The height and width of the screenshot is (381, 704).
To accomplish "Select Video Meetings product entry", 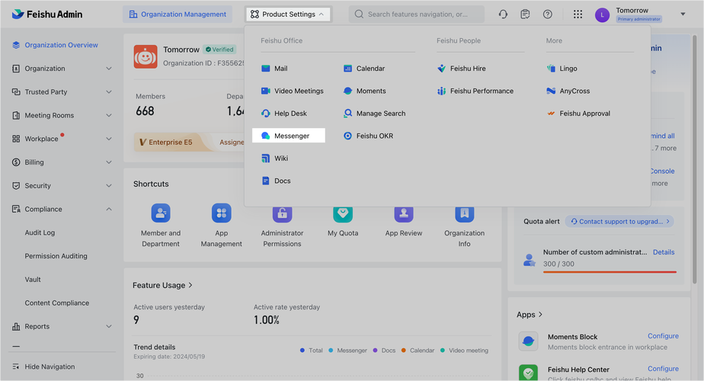I will (x=293, y=91).
